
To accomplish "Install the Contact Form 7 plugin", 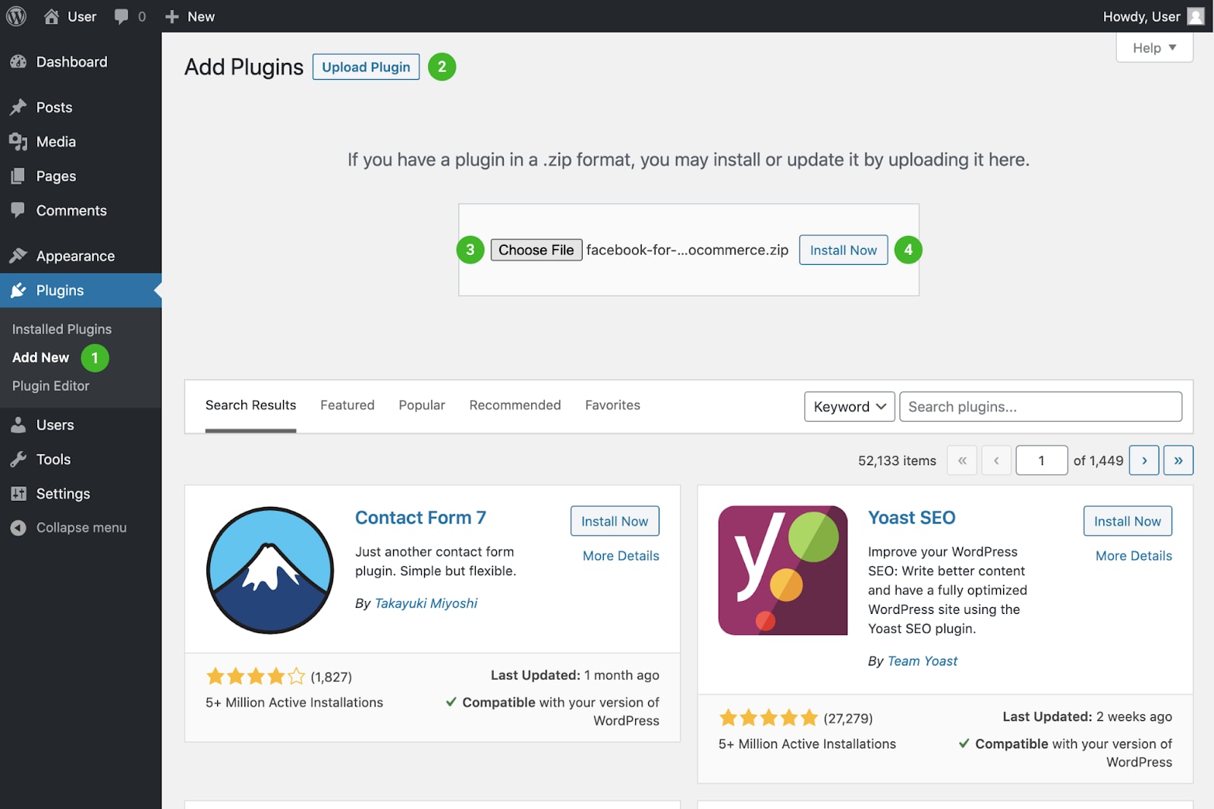I will 615,521.
